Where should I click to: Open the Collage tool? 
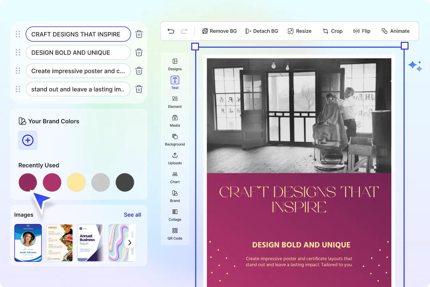point(175,215)
